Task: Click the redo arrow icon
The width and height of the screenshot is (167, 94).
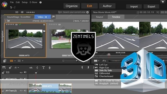Action: [15, 7]
